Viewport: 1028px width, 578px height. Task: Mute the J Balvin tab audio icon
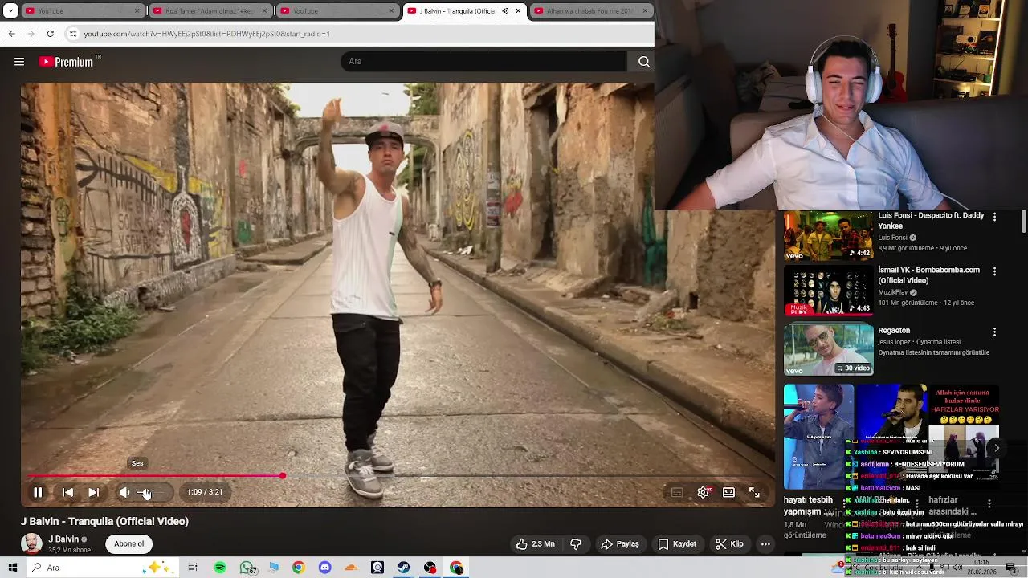tap(505, 11)
